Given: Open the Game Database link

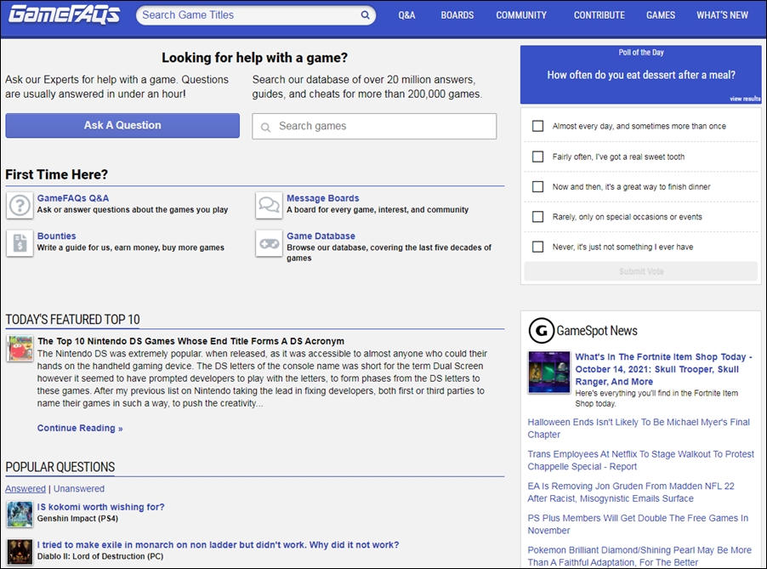Looking at the screenshot, I should point(321,236).
